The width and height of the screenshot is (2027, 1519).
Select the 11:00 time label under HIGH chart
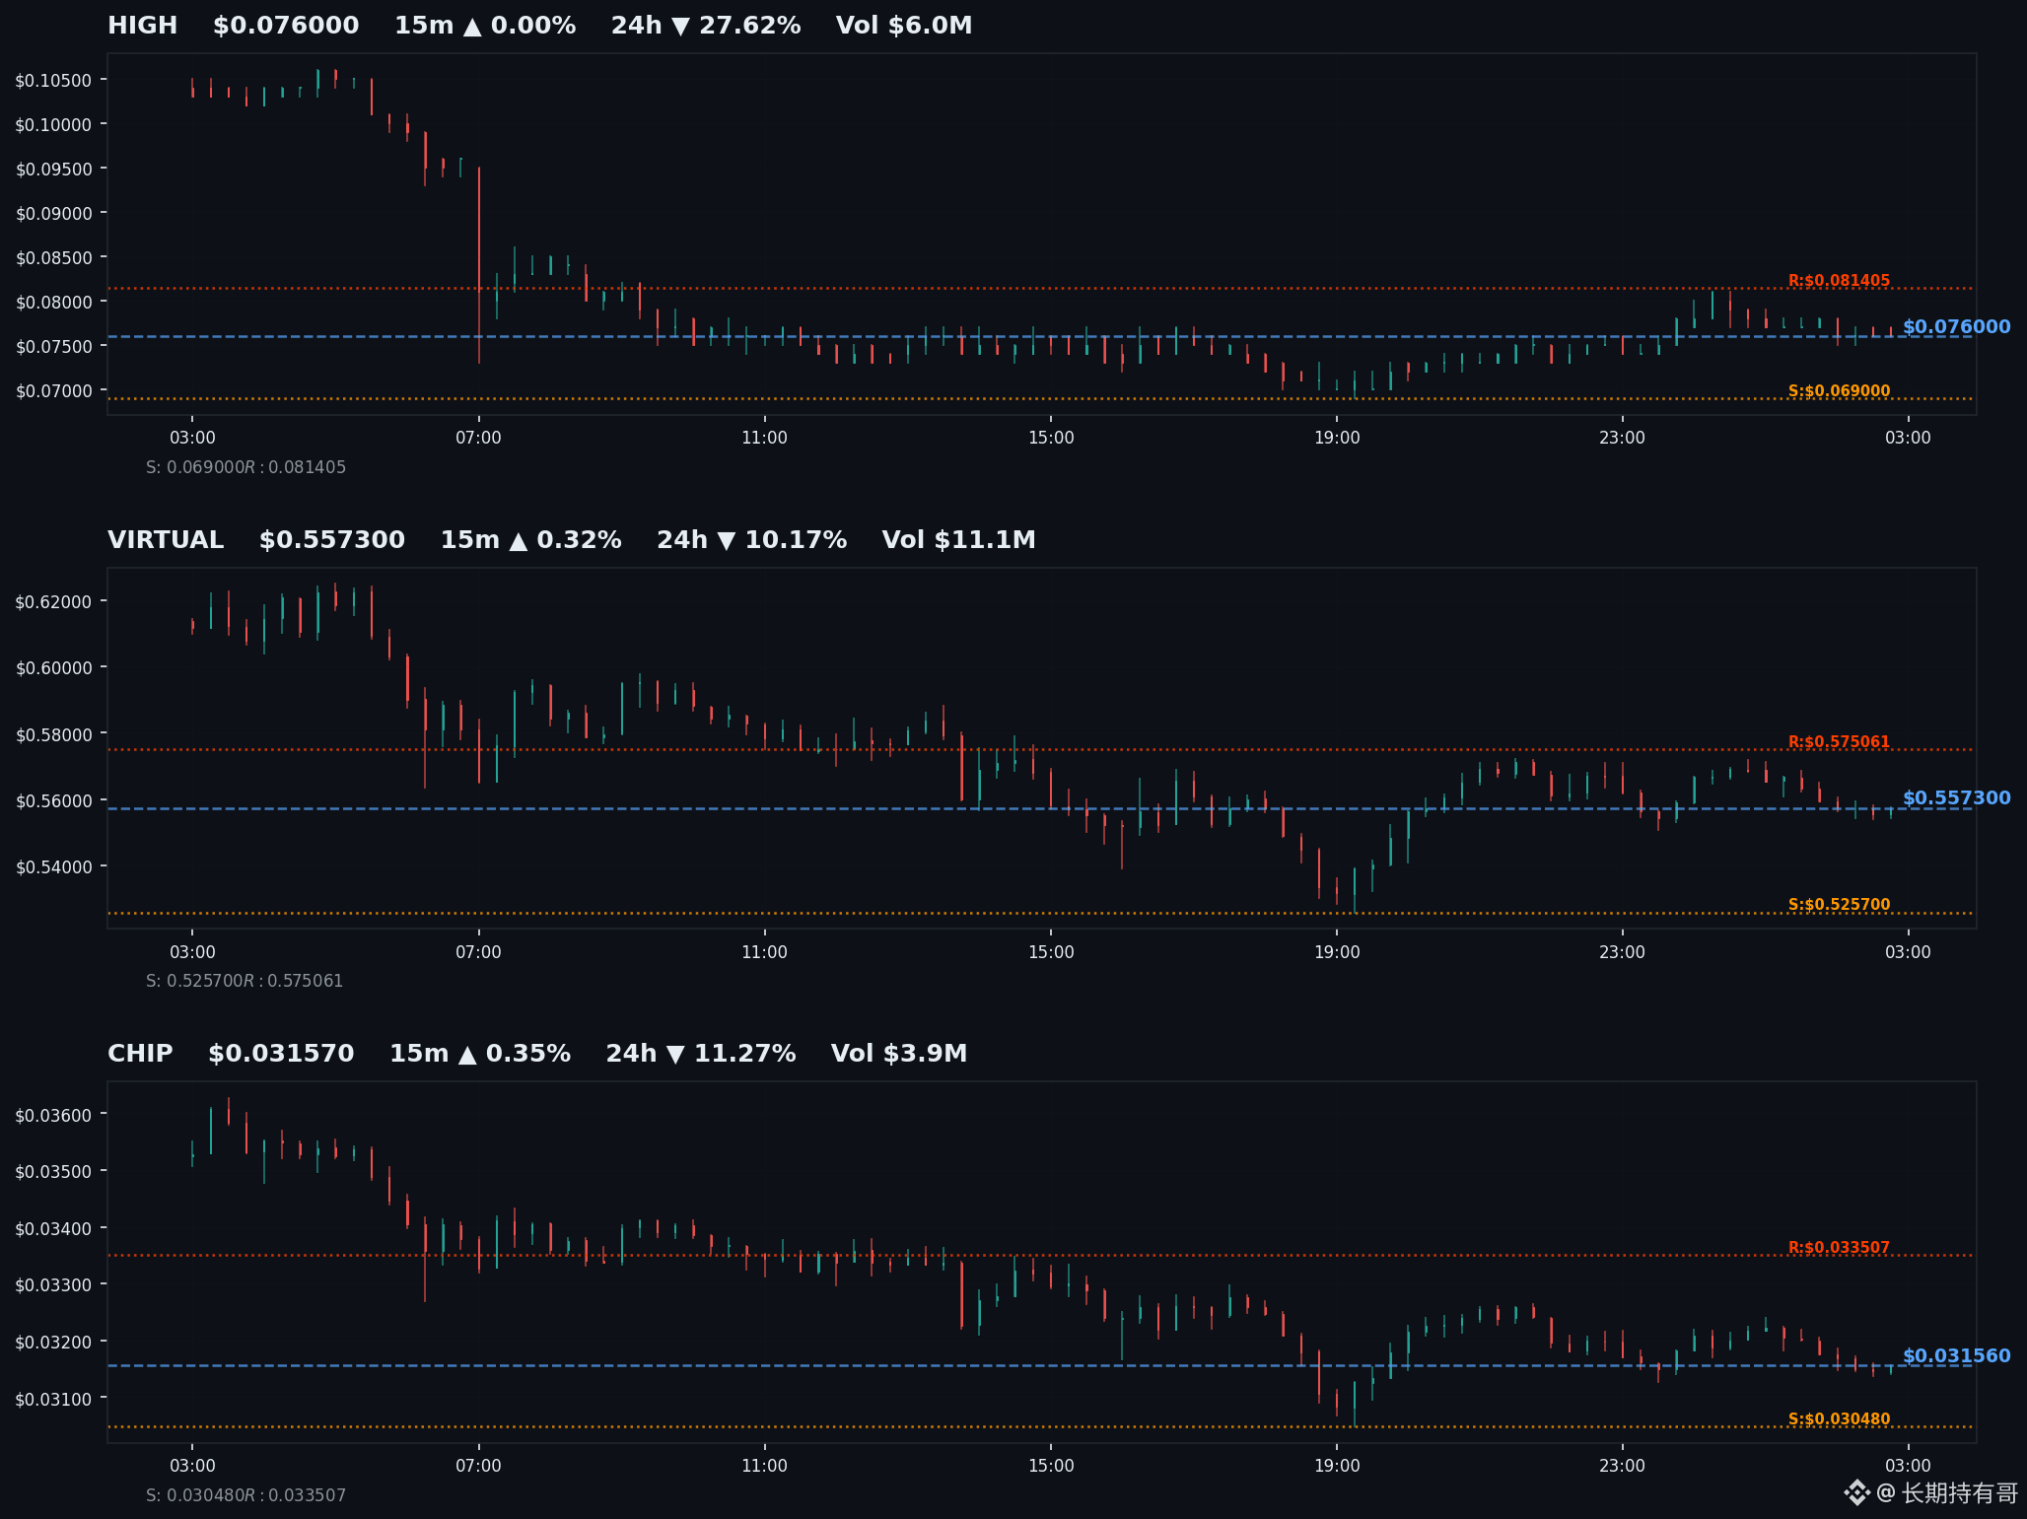tap(764, 438)
